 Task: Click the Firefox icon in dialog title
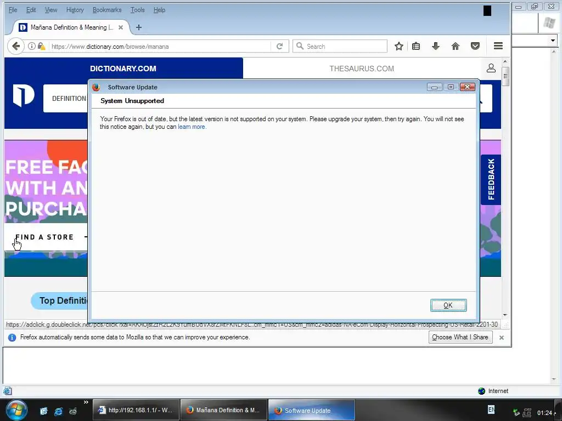95,87
